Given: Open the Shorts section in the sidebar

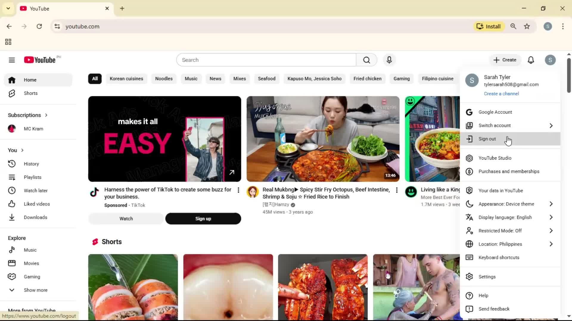Looking at the screenshot, I should pos(30,93).
